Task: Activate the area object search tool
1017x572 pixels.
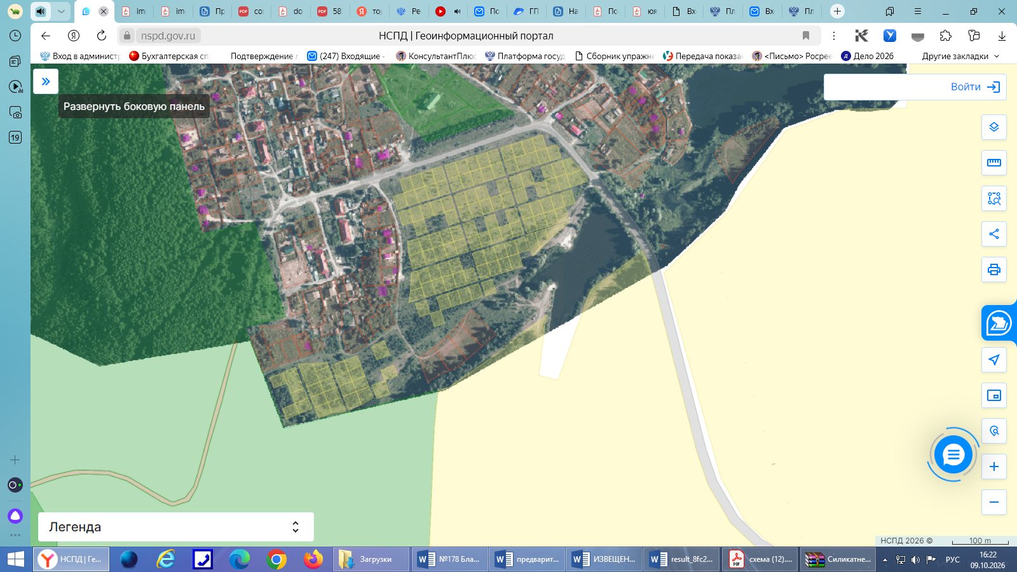Action: point(994,198)
